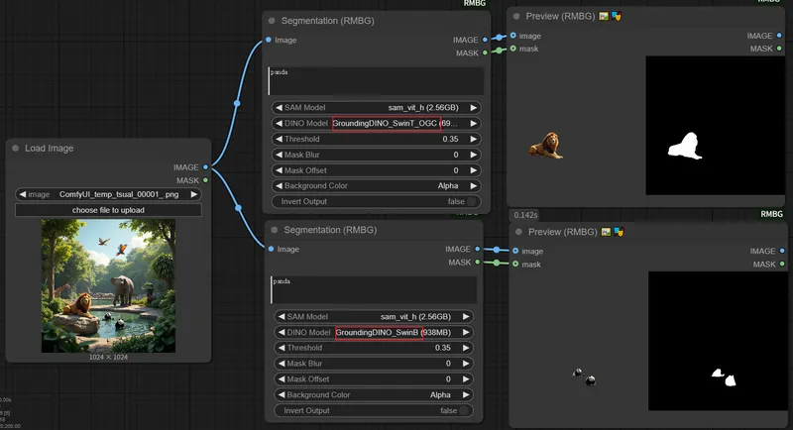
Task: Click the blue-yellow badge icon in the lower Preview title
Action: coord(618,232)
